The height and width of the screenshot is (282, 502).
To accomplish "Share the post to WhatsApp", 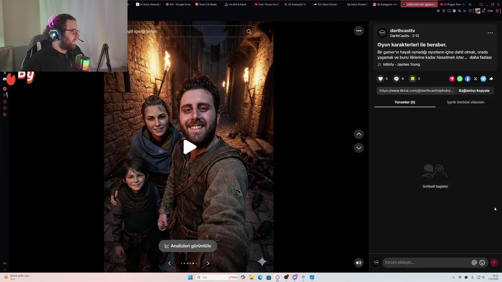I will [x=460, y=79].
